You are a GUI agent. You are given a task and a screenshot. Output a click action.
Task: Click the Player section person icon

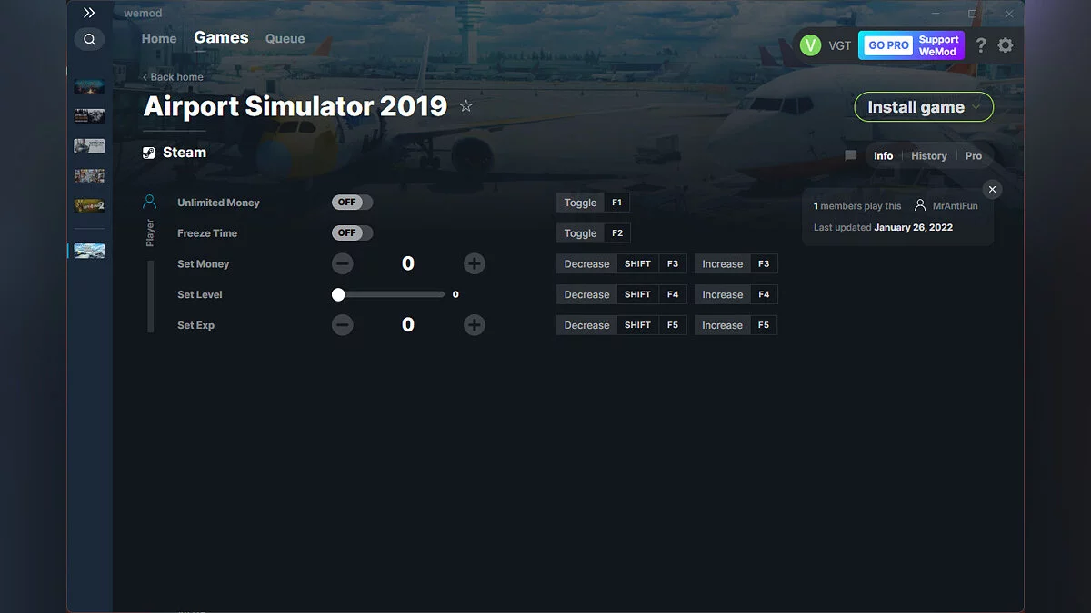(149, 201)
